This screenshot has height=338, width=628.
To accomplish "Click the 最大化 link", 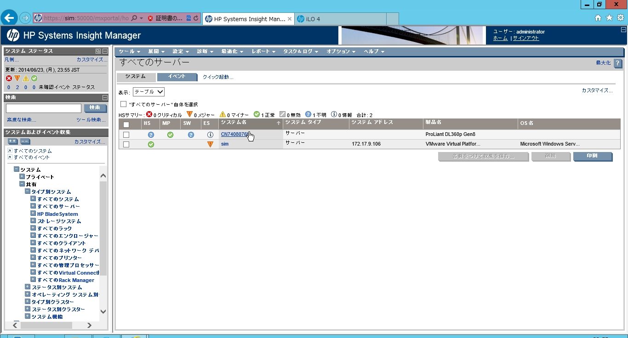I will point(603,63).
